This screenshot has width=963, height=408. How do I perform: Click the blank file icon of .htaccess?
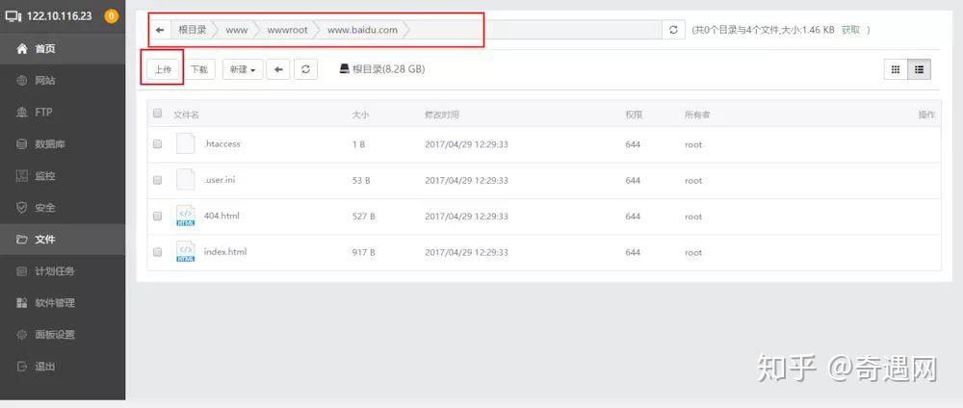tap(186, 143)
